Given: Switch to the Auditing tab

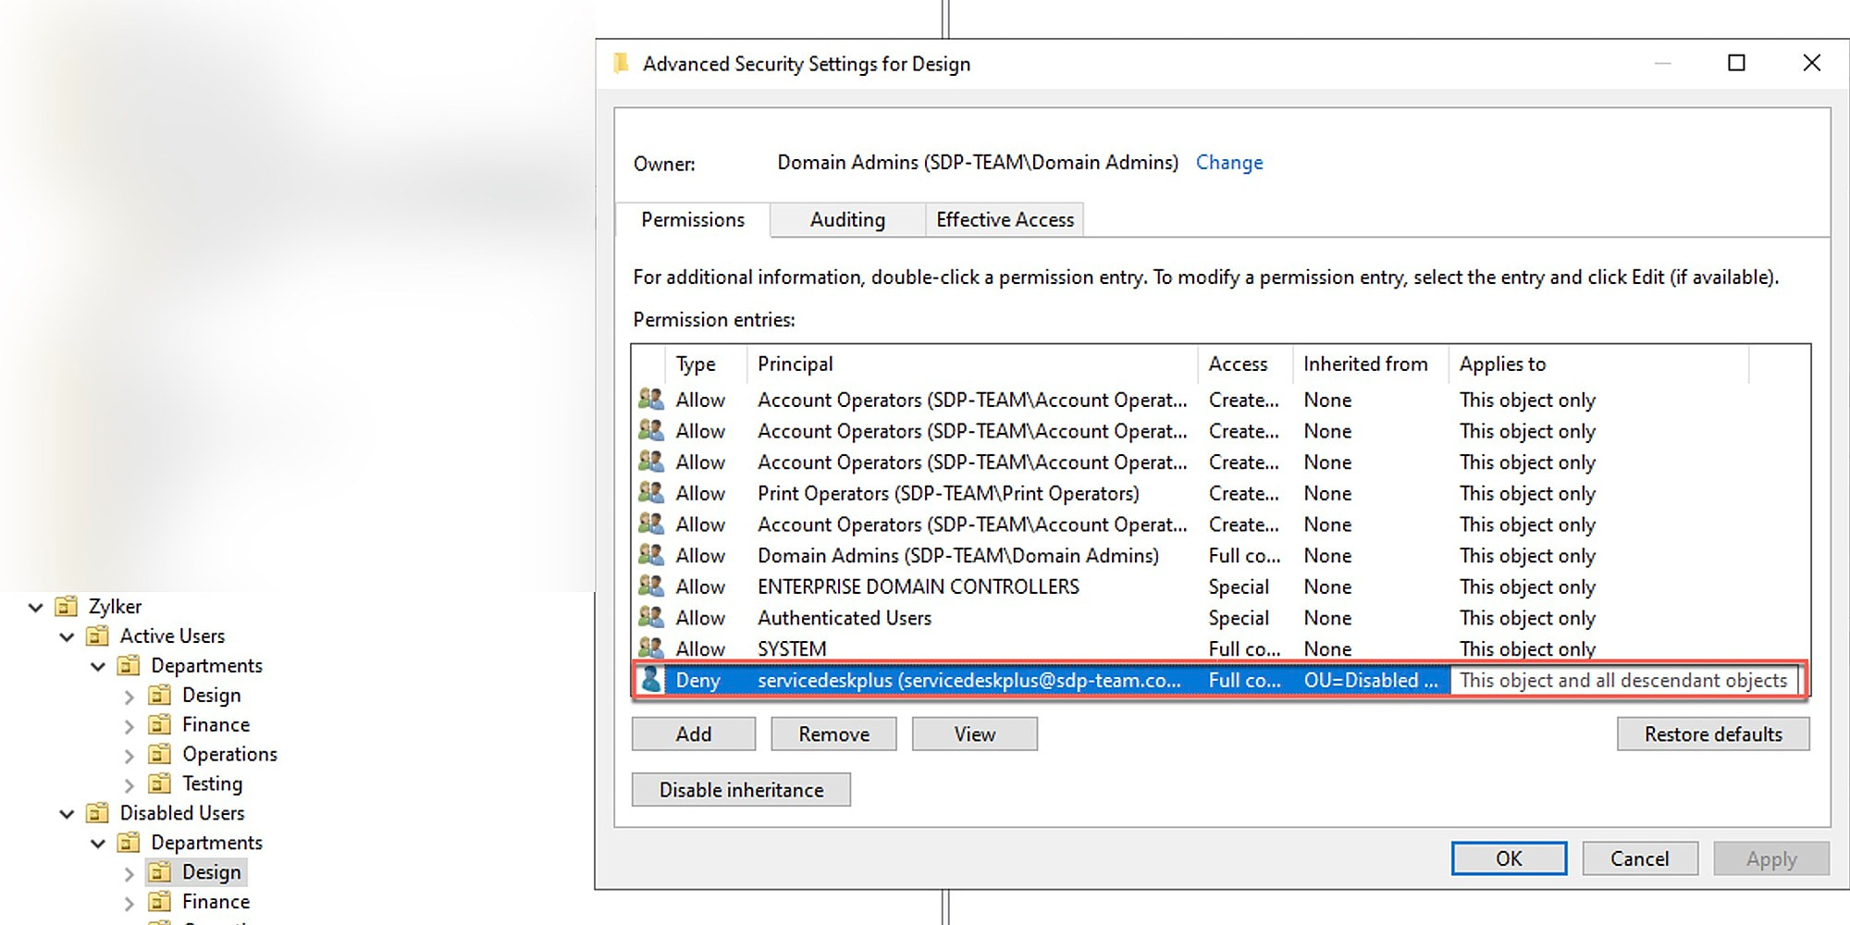Looking at the screenshot, I should pyautogui.click(x=847, y=220).
